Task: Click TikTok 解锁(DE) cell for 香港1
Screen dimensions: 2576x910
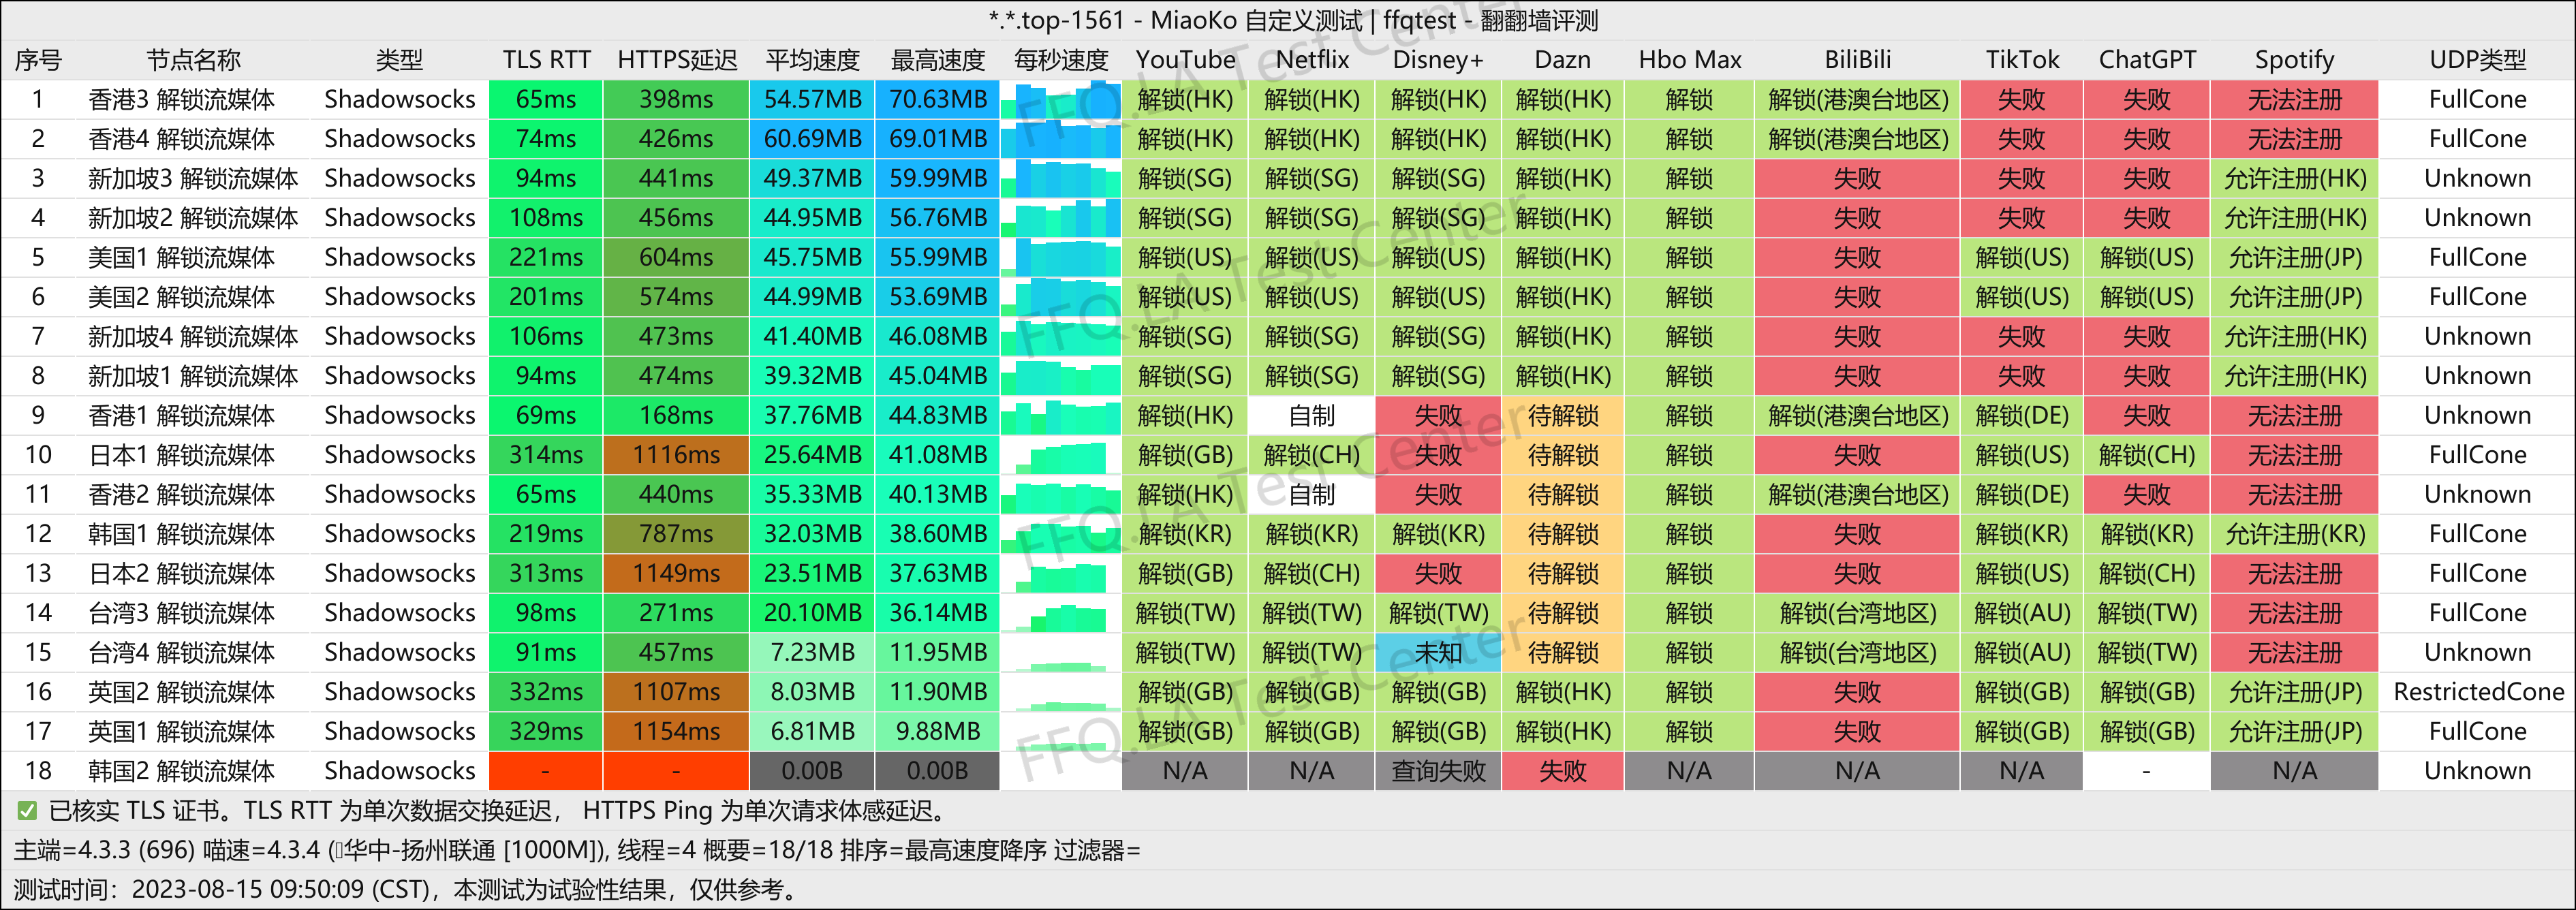Action: click(x=2022, y=416)
